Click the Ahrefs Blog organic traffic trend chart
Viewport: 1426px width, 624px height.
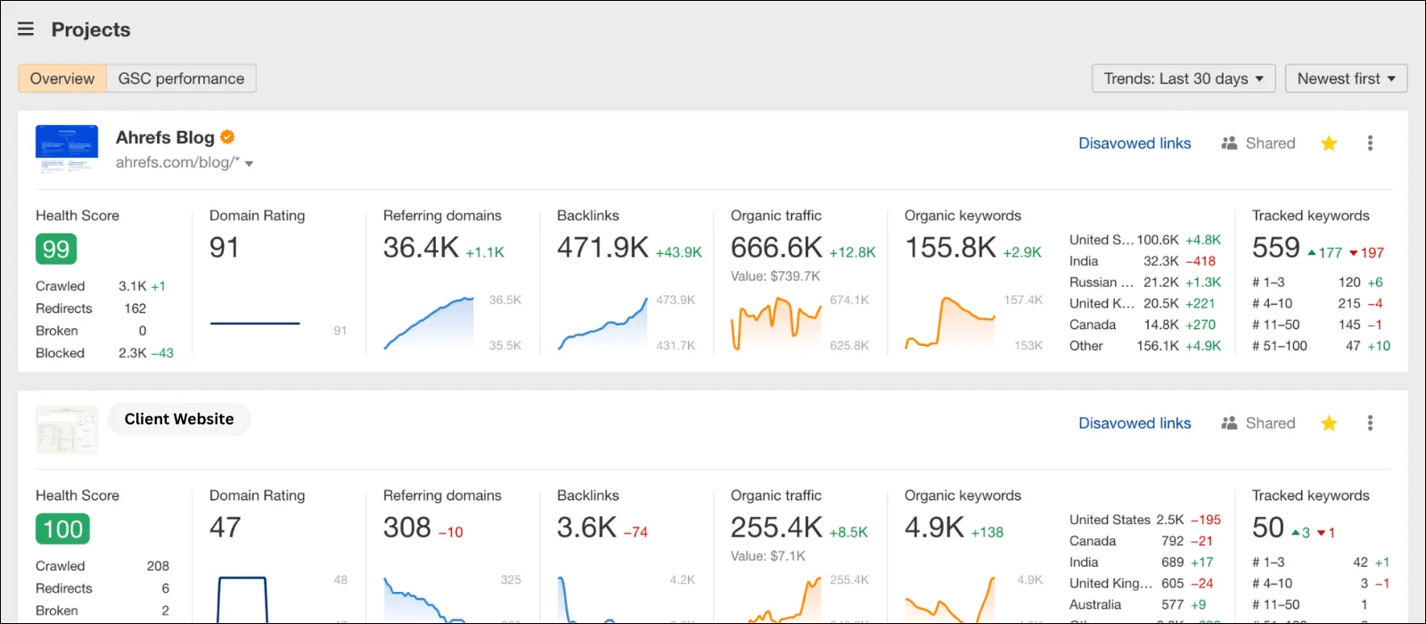(x=776, y=323)
